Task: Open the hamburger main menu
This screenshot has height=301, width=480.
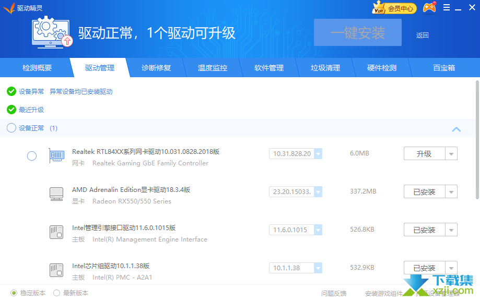Action: [x=447, y=8]
